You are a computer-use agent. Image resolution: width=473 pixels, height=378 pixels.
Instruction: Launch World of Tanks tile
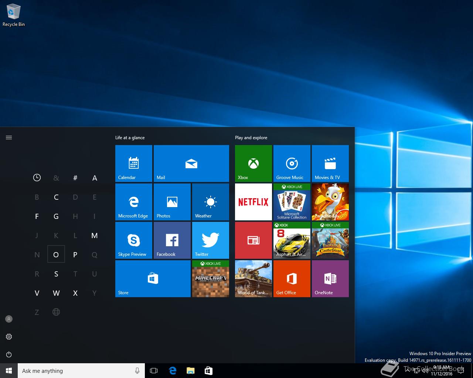point(253,279)
